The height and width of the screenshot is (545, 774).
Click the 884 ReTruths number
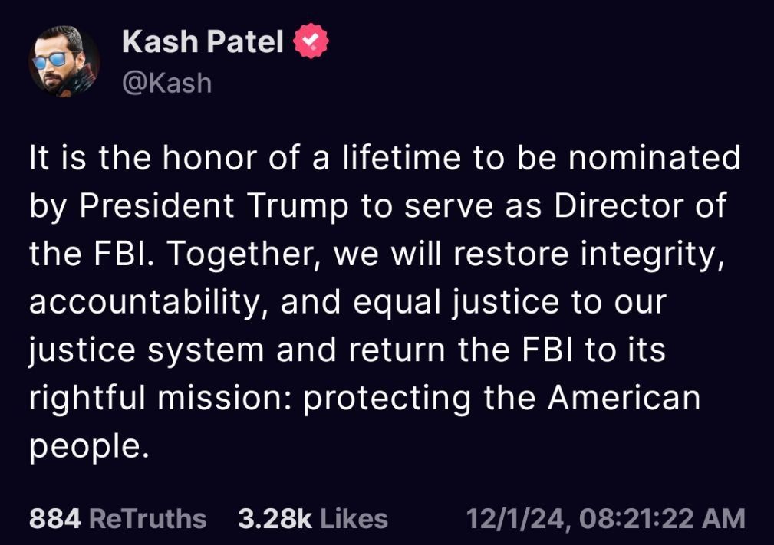point(54,518)
